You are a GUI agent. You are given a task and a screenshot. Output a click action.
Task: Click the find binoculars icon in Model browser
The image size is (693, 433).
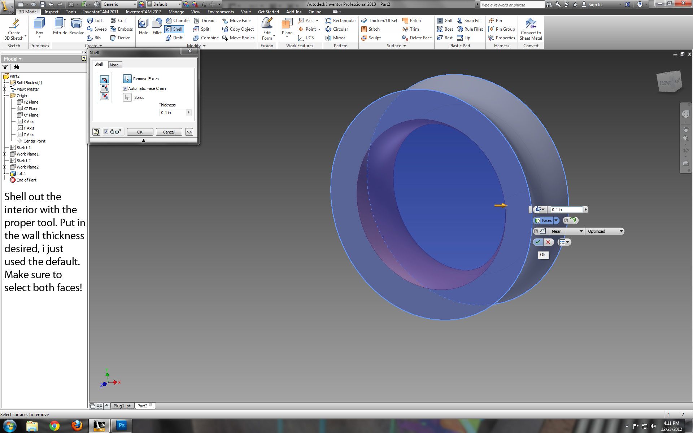click(16, 67)
